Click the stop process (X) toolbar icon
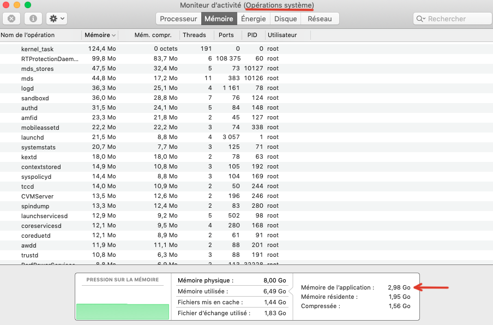The image size is (493, 325). point(11,19)
